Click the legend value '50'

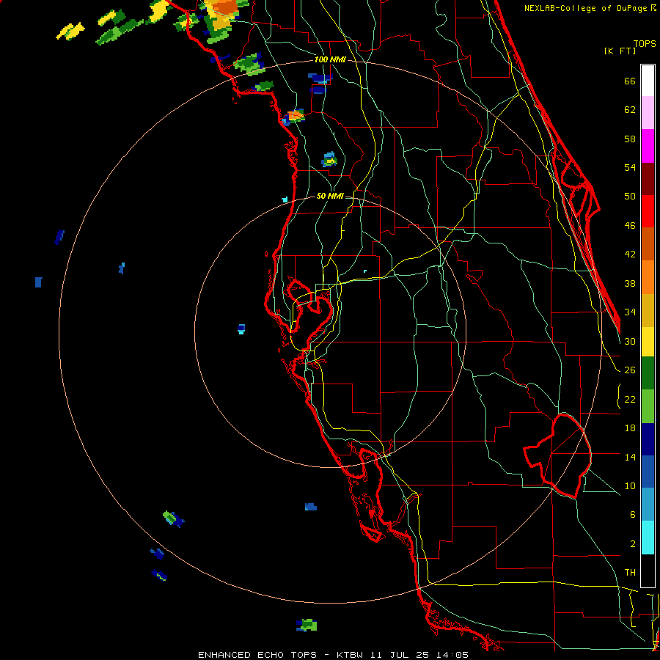[630, 197]
